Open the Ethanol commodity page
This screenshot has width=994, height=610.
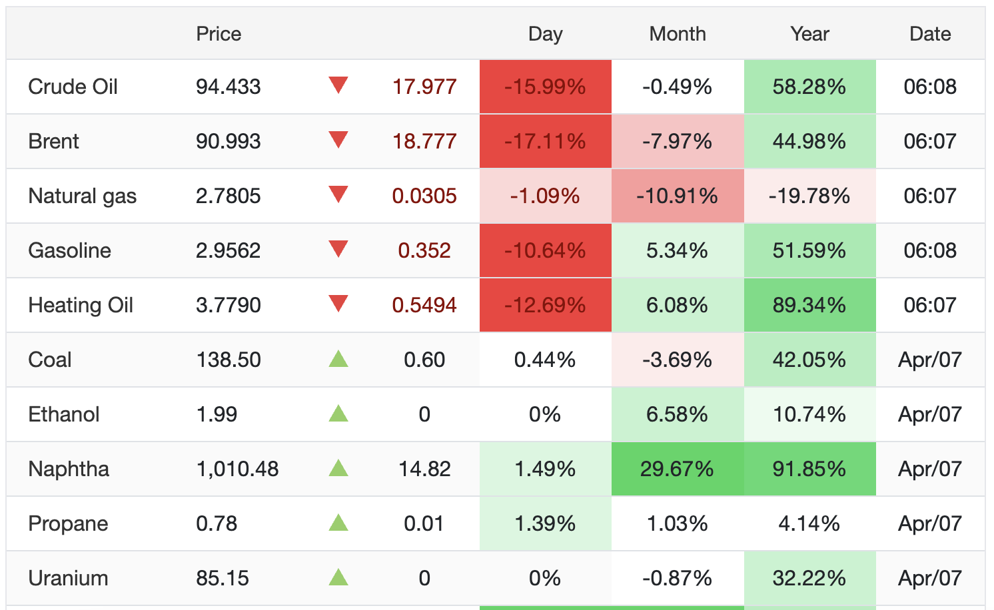click(64, 414)
